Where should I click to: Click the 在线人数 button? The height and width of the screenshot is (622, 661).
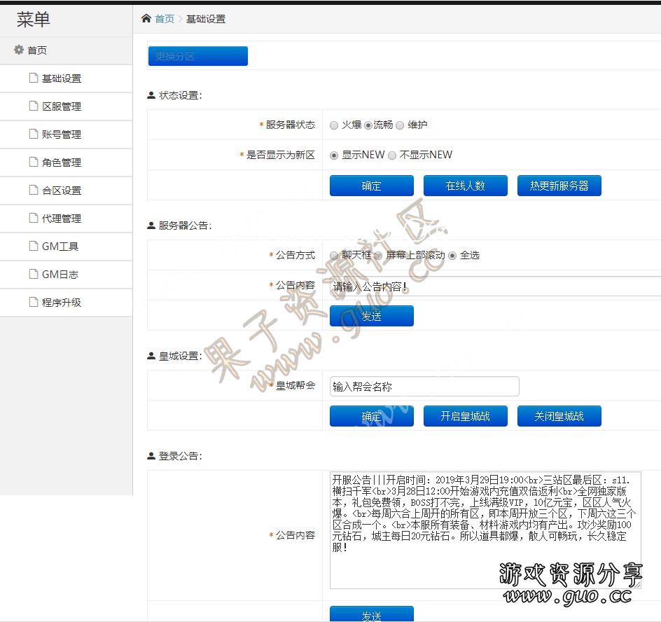(465, 186)
